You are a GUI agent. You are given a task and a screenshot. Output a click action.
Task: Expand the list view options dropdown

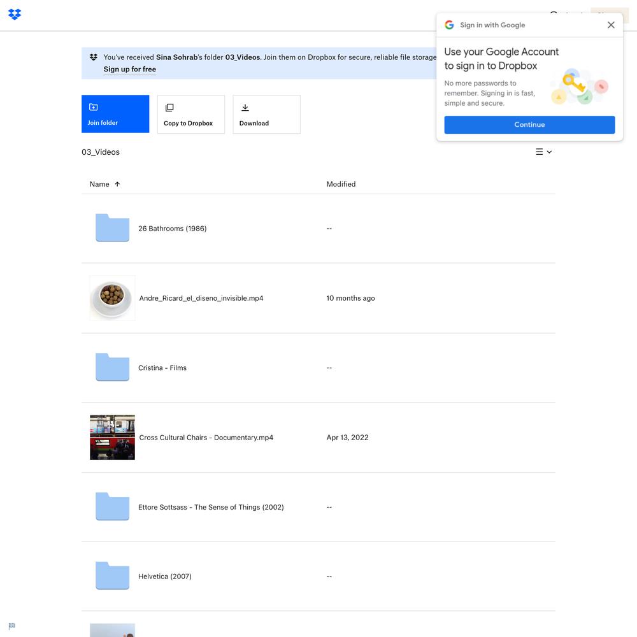pyautogui.click(x=543, y=152)
